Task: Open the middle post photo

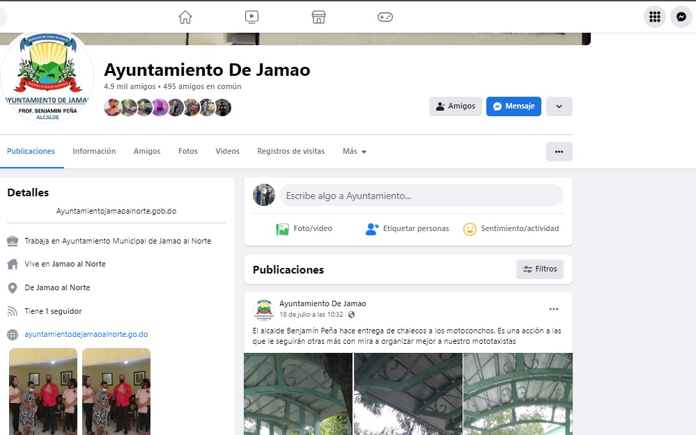Action: tap(408, 394)
